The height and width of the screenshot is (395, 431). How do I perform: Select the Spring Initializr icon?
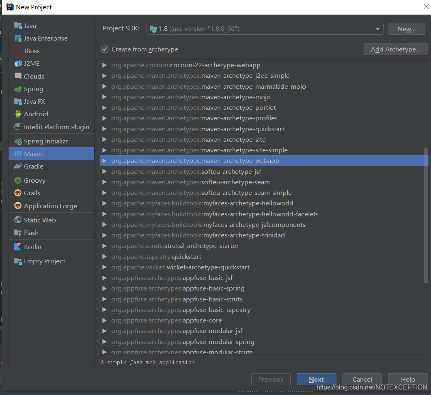point(18,141)
